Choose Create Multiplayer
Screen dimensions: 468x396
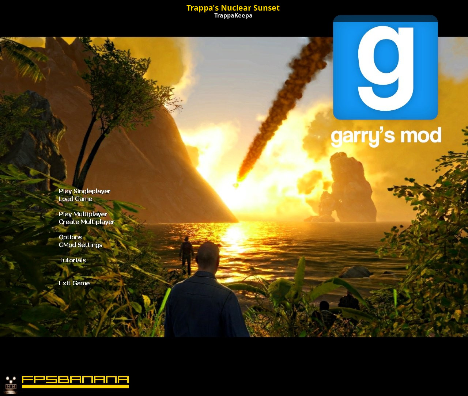coord(87,222)
